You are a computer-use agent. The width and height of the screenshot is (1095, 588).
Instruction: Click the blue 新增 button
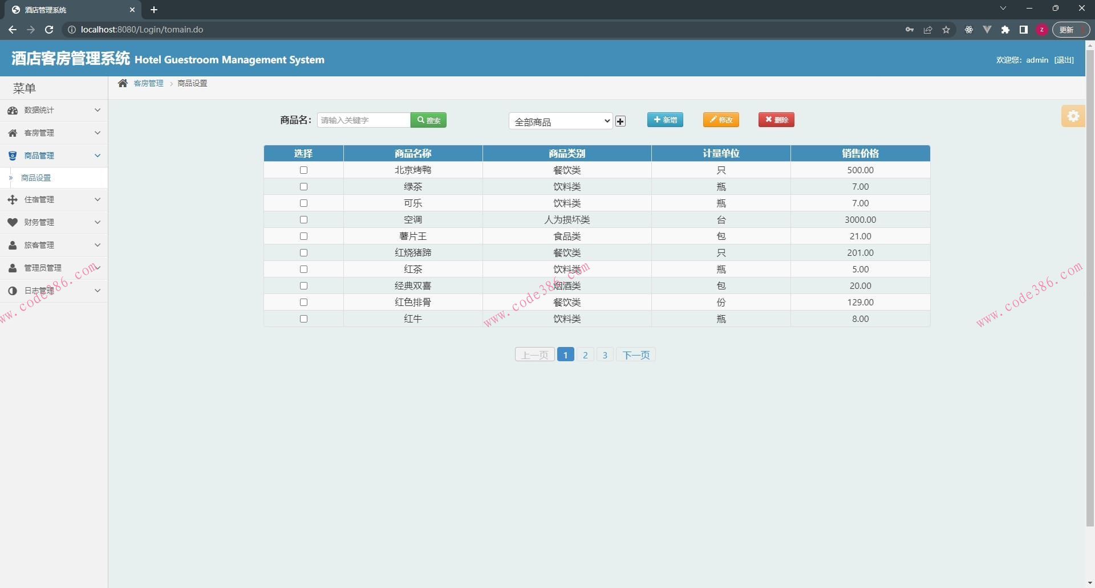pyautogui.click(x=665, y=120)
